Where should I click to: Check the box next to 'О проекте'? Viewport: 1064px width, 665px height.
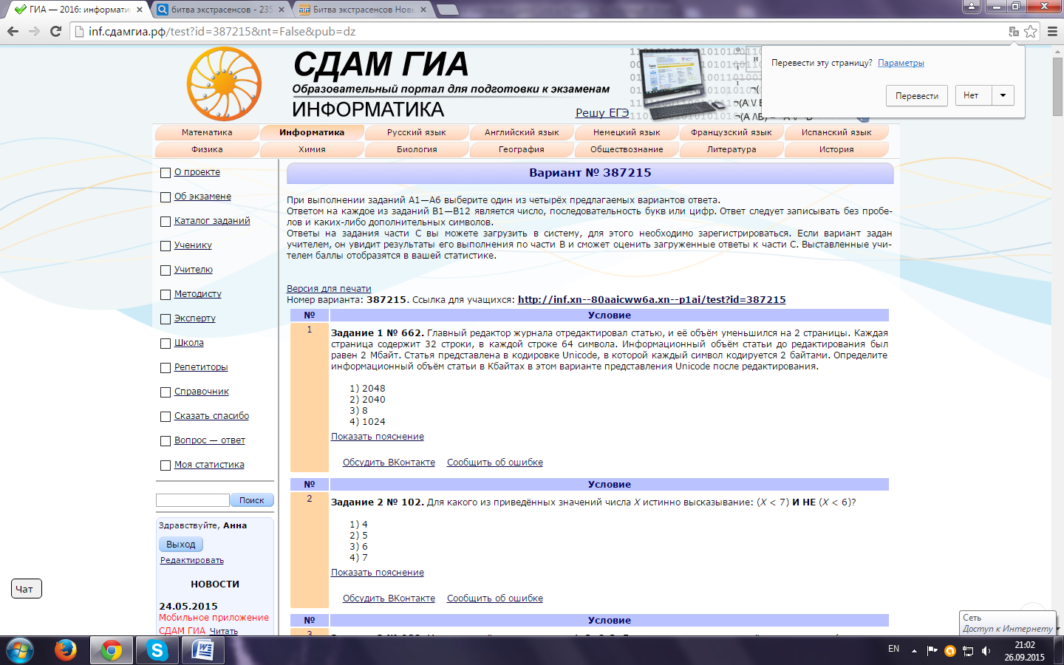click(x=166, y=173)
